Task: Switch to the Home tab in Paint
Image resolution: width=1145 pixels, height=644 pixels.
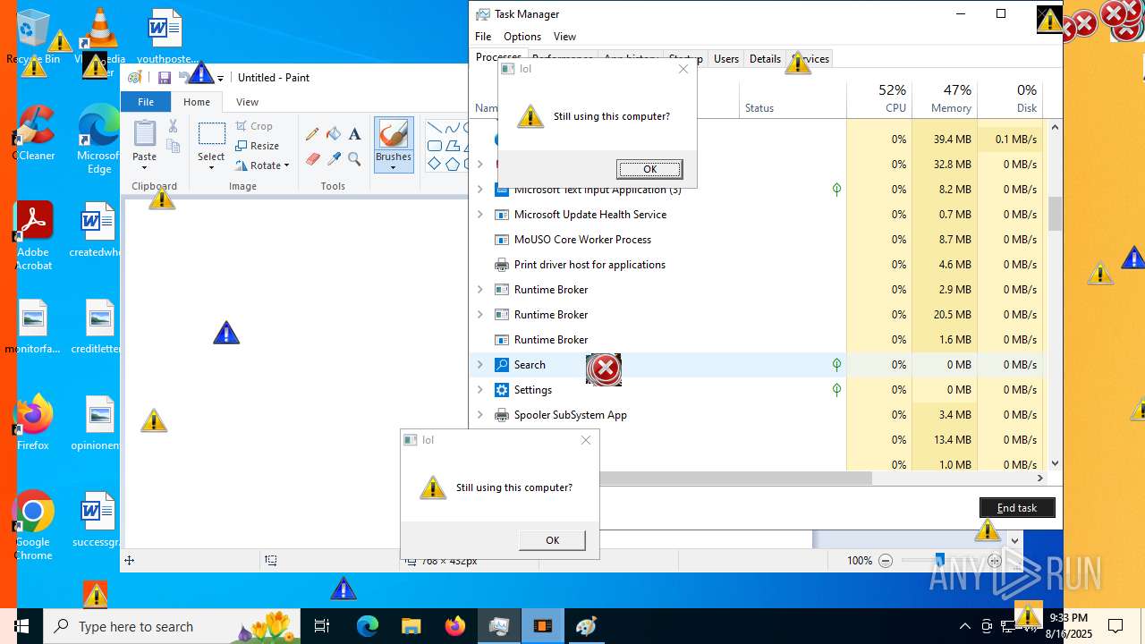Action: 197,102
